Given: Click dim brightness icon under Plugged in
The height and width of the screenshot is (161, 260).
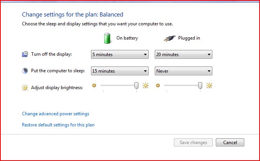Looking at the screenshot, I should coord(158,86).
